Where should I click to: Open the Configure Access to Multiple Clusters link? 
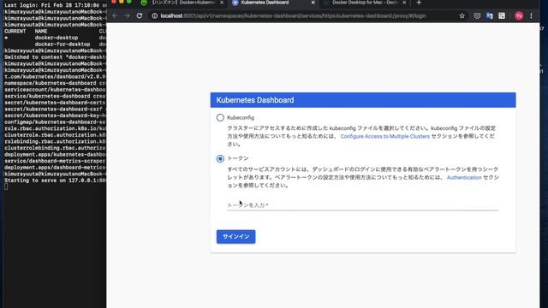coord(384,136)
